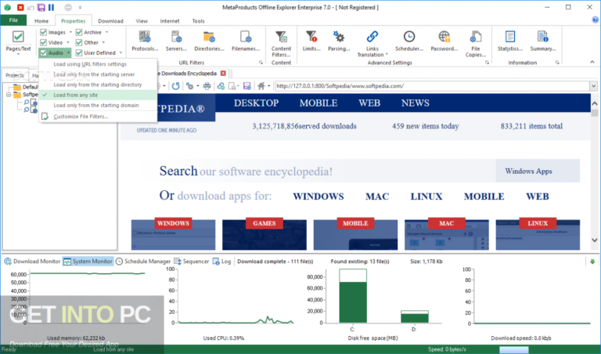Click the Links Translation chain icon
This screenshot has width=601, height=354.
click(x=372, y=37)
